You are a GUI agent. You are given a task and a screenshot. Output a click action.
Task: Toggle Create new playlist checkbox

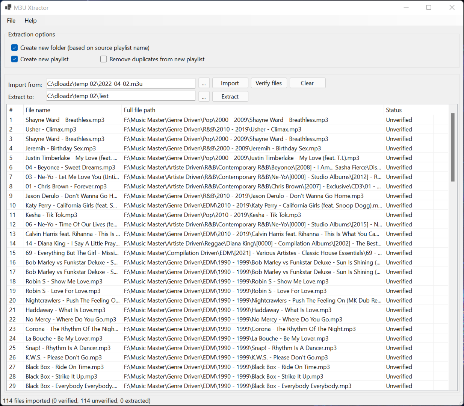click(x=14, y=59)
